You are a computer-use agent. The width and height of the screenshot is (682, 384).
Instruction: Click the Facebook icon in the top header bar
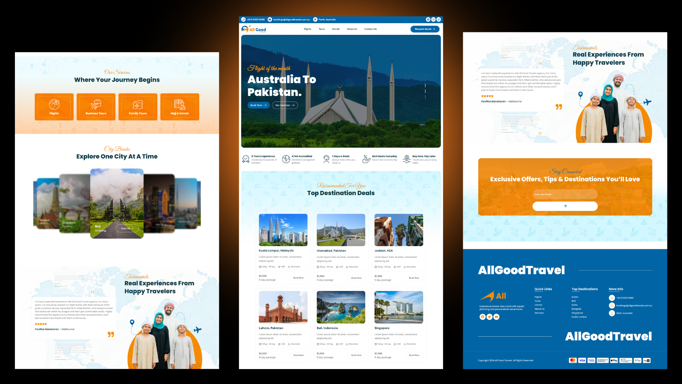point(428,20)
